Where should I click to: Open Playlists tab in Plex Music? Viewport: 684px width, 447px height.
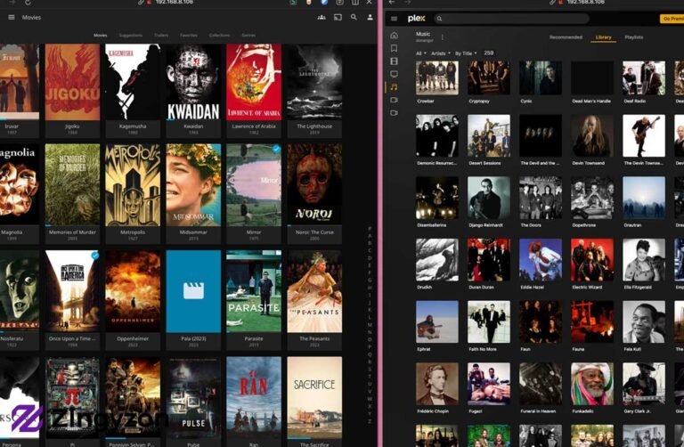pos(634,37)
